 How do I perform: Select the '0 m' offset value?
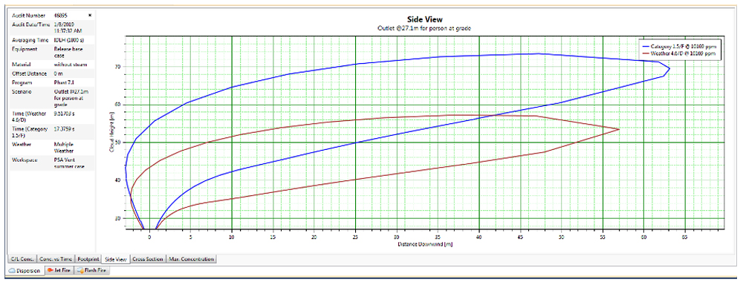tap(59, 74)
